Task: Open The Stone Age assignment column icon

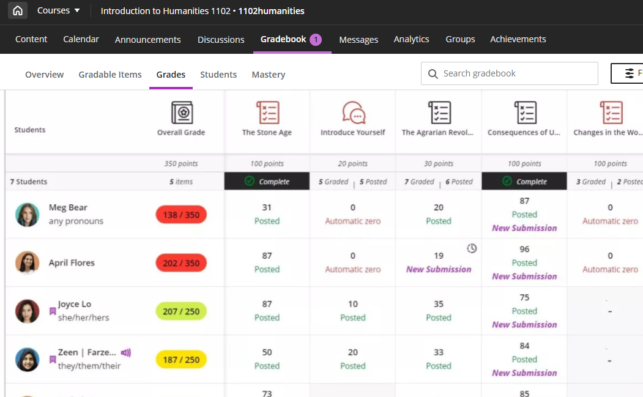Action: point(267,113)
